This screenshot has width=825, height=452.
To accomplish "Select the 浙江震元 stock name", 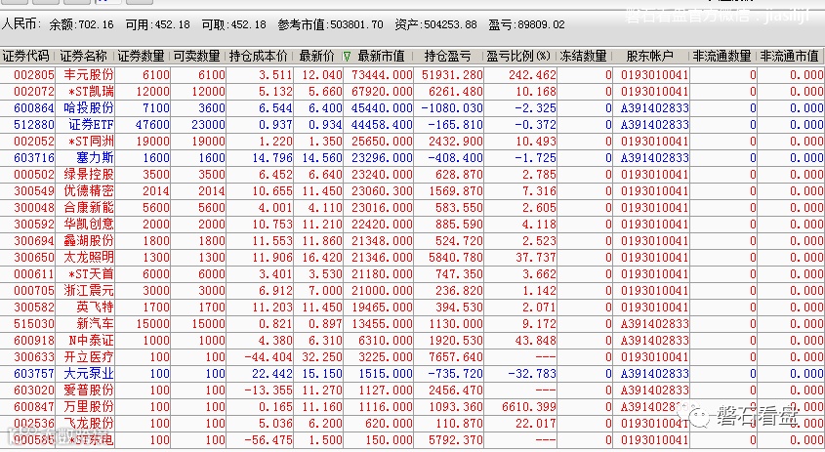I will [x=89, y=291].
